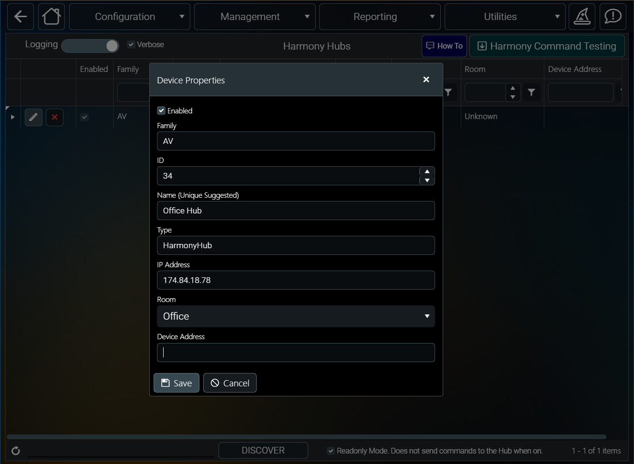The image size is (634, 464).
Task: Click the Family field containing AV
Action: [296, 141]
